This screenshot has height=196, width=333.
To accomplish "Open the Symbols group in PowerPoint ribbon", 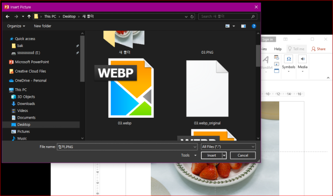I will [x=288, y=64].
